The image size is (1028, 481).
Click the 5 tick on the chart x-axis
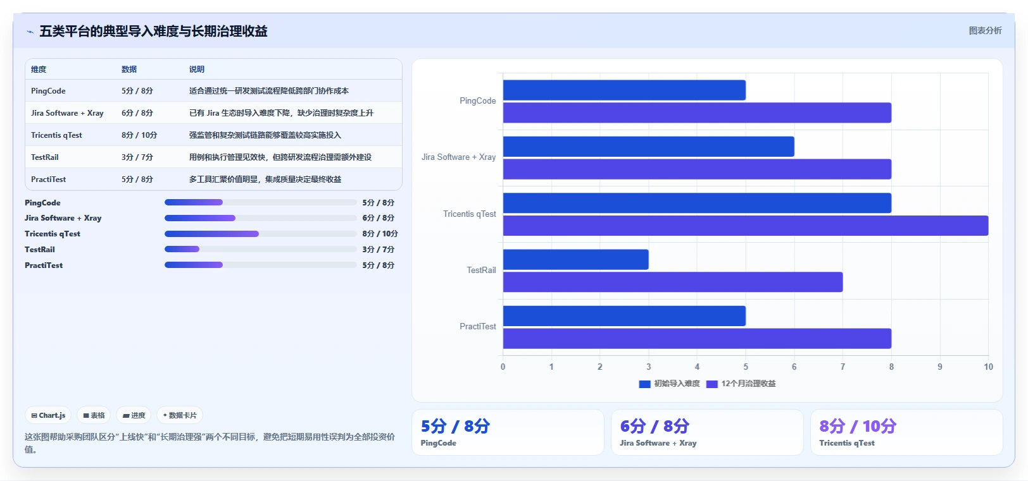coord(746,367)
